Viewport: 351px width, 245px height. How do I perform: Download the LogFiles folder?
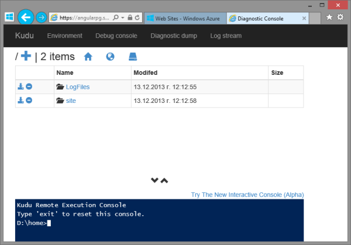20,87
